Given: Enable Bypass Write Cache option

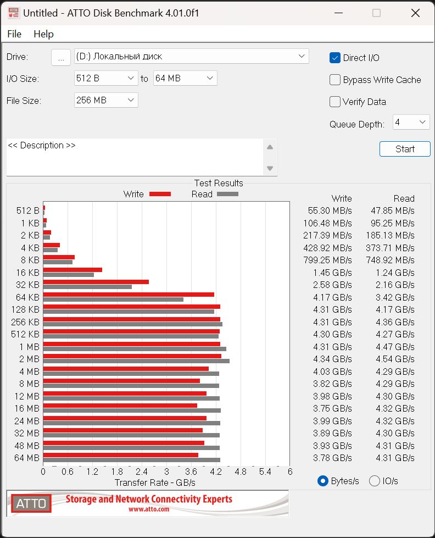Looking at the screenshot, I should pyautogui.click(x=335, y=80).
